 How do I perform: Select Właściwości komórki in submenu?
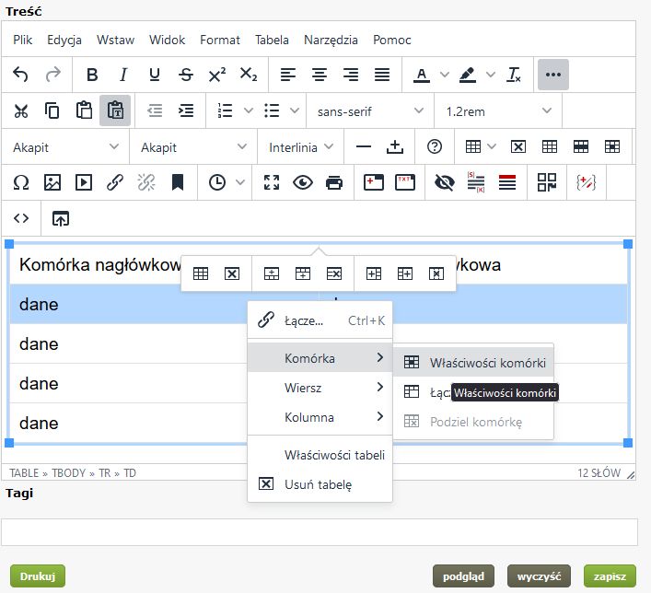pyautogui.click(x=486, y=363)
